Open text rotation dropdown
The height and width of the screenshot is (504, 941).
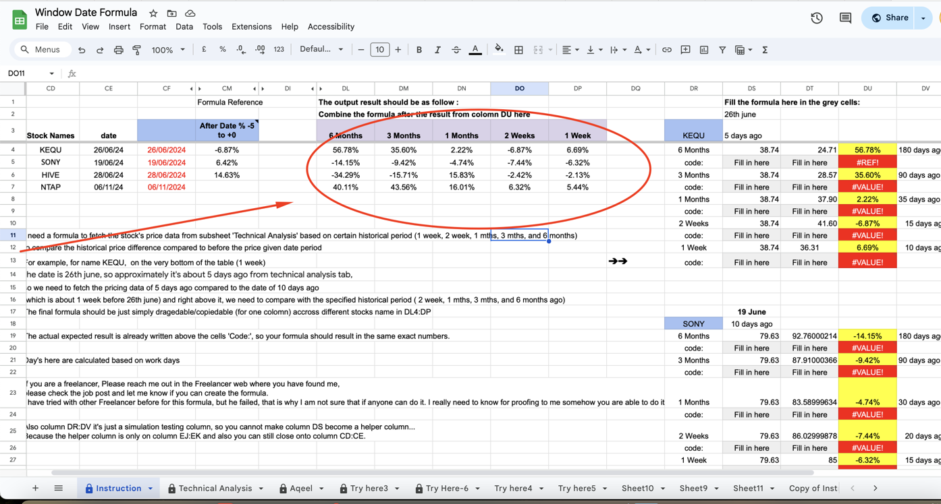point(641,50)
